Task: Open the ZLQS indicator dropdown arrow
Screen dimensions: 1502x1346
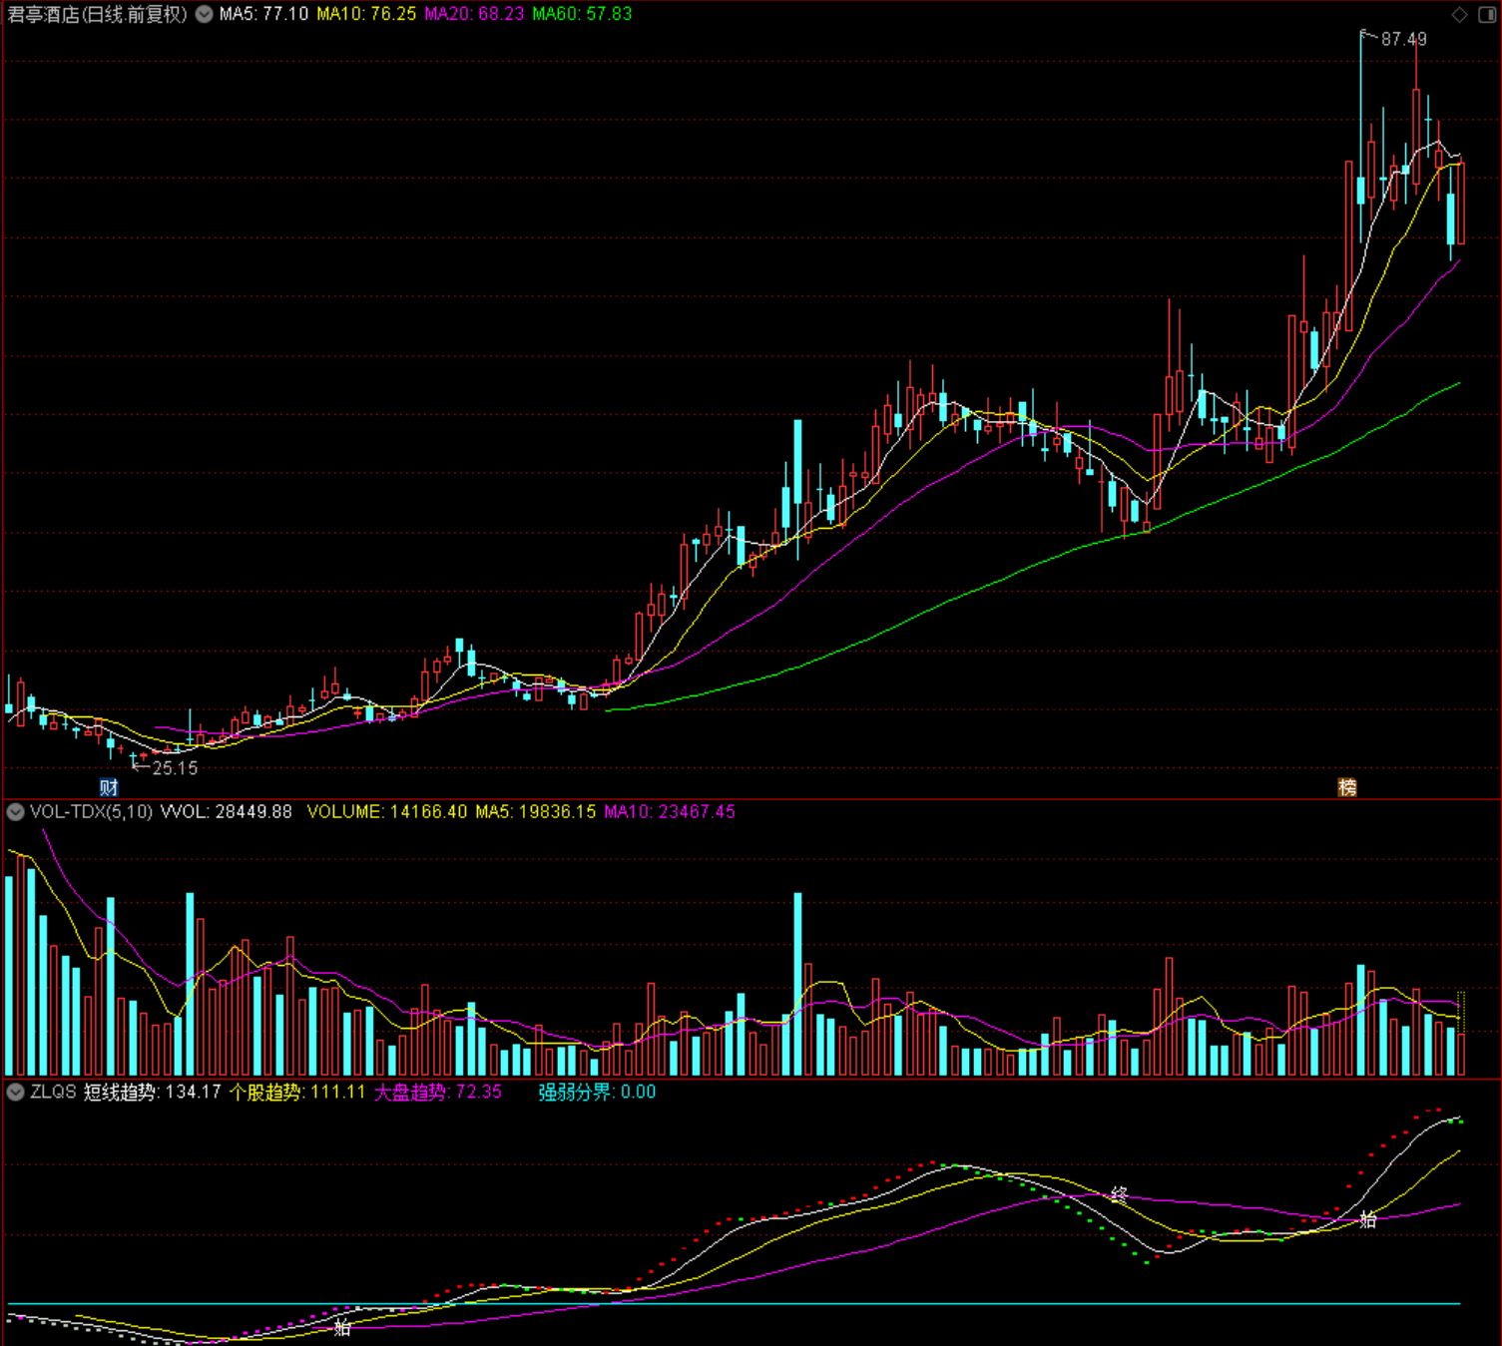Action: click(x=15, y=1092)
